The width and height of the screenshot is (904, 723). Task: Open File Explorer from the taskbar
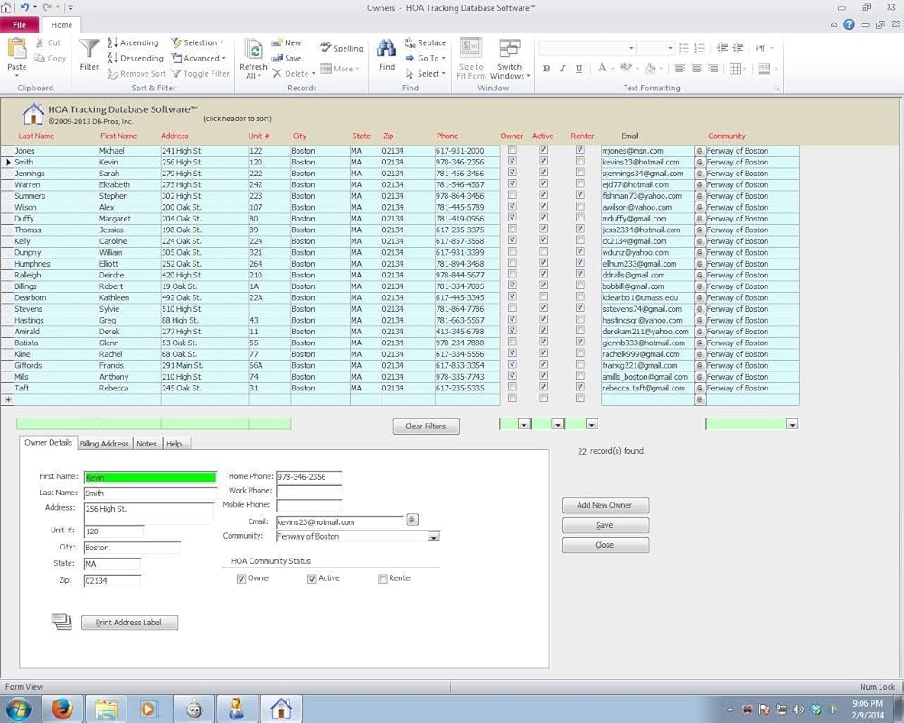106,709
